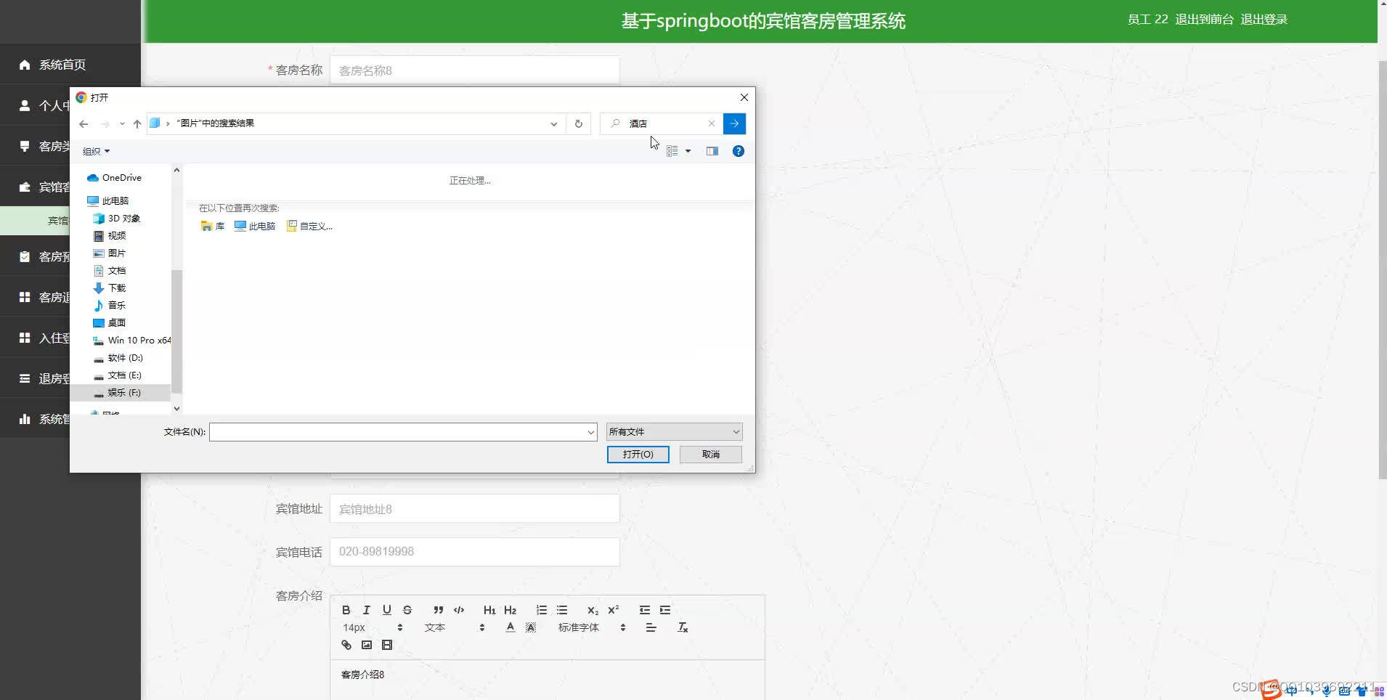Search again in 此电脑 results link
This screenshot has width=1387, height=700.
(255, 226)
